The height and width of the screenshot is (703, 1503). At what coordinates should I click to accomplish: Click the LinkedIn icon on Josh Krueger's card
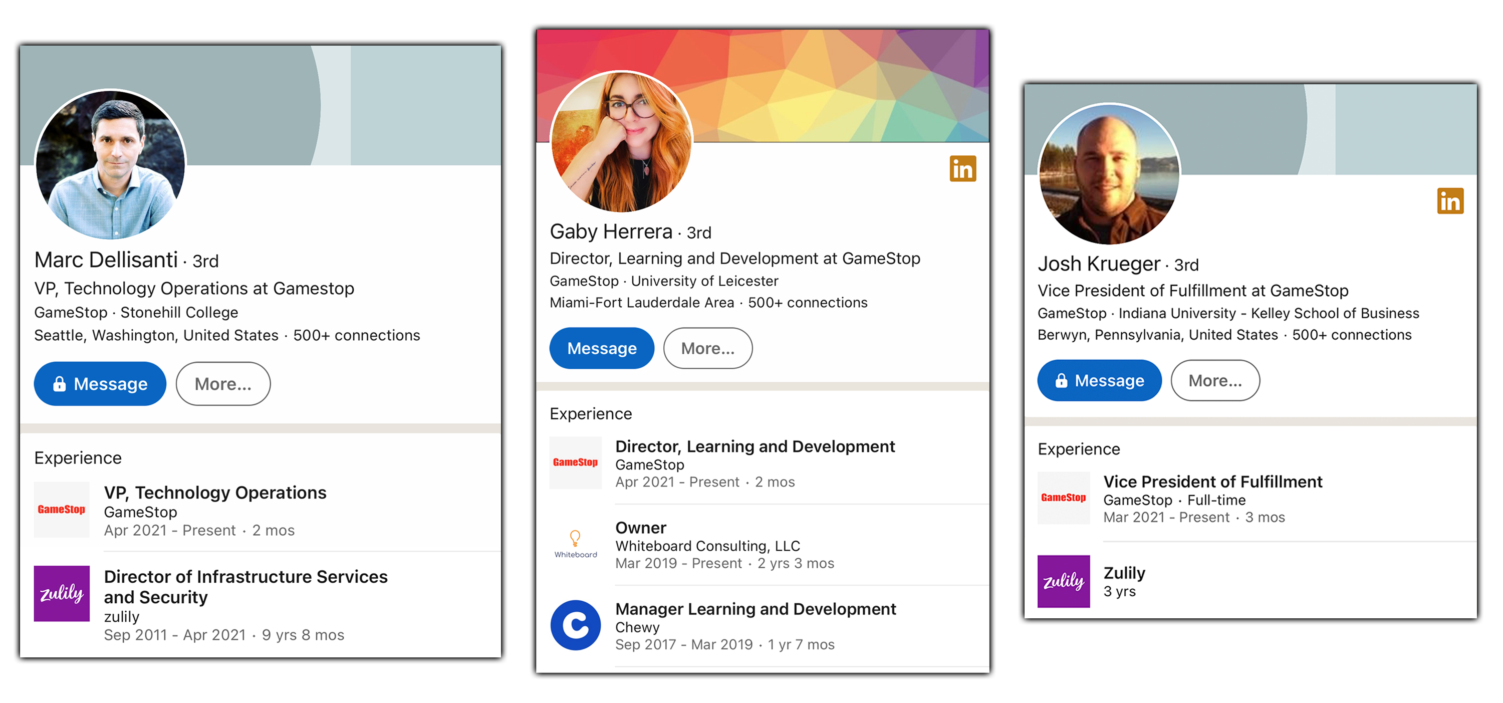coord(1450,201)
